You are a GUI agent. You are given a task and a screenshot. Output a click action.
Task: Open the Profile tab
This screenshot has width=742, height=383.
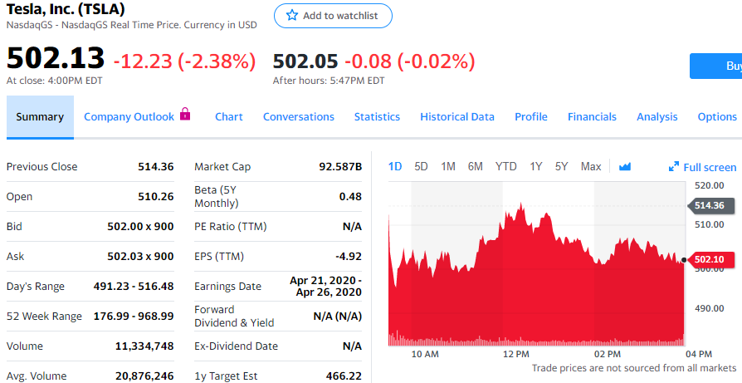[x=530, y=117]
